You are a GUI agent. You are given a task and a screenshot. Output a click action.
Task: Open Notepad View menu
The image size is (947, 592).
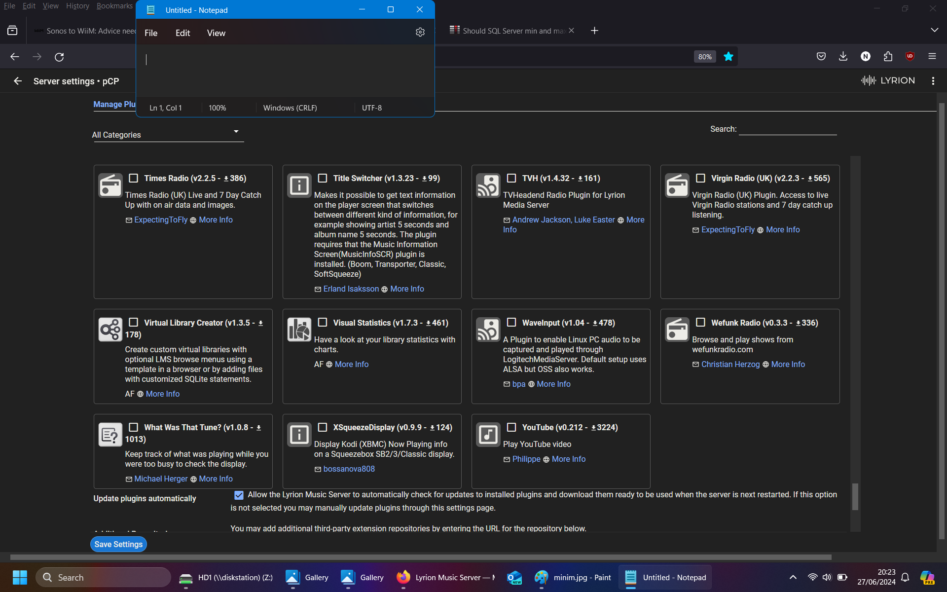tap(216, 33)
